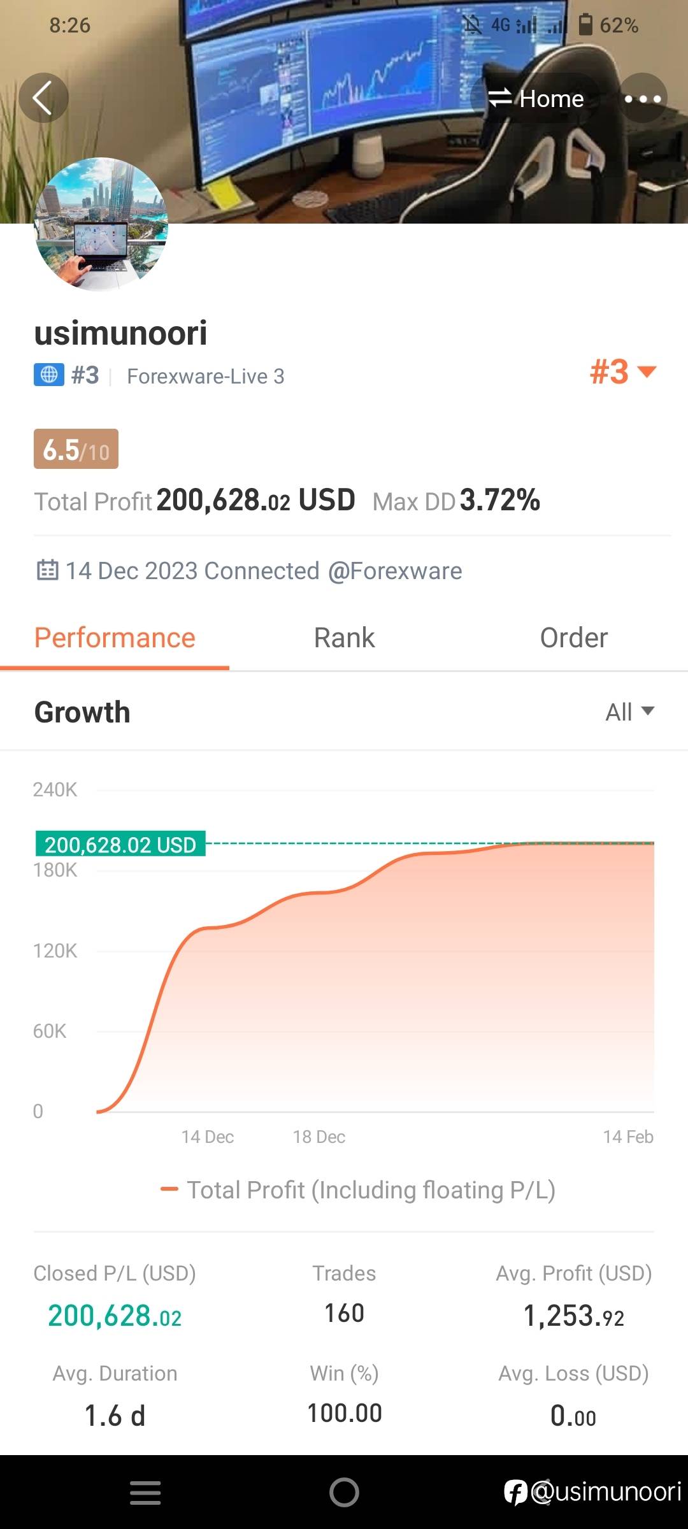Open the three-dots more options menu

pyautogui.click(x=643, y=98)
